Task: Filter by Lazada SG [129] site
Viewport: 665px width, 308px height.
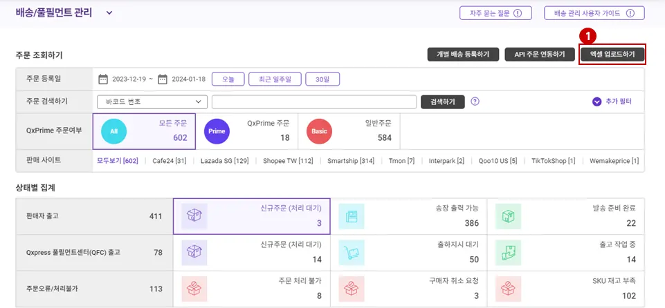Action: tap(224, 161)
